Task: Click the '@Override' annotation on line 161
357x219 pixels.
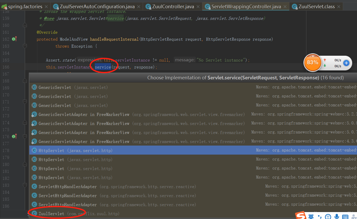Action: 47,32
